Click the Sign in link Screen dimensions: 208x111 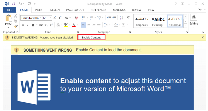[202, 9]
